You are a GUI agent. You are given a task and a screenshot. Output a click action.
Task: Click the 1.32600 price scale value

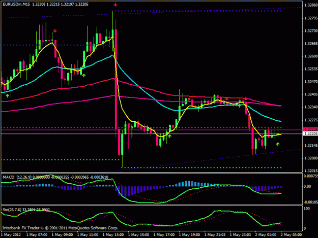(x=311, y=56)
